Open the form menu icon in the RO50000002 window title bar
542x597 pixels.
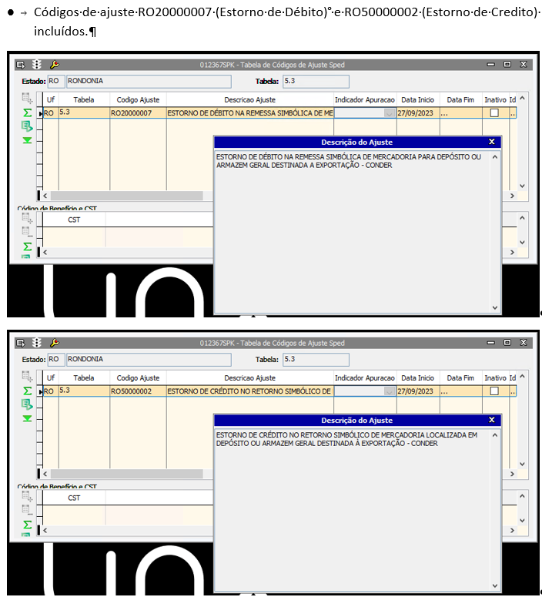click(x=21, y=343)
